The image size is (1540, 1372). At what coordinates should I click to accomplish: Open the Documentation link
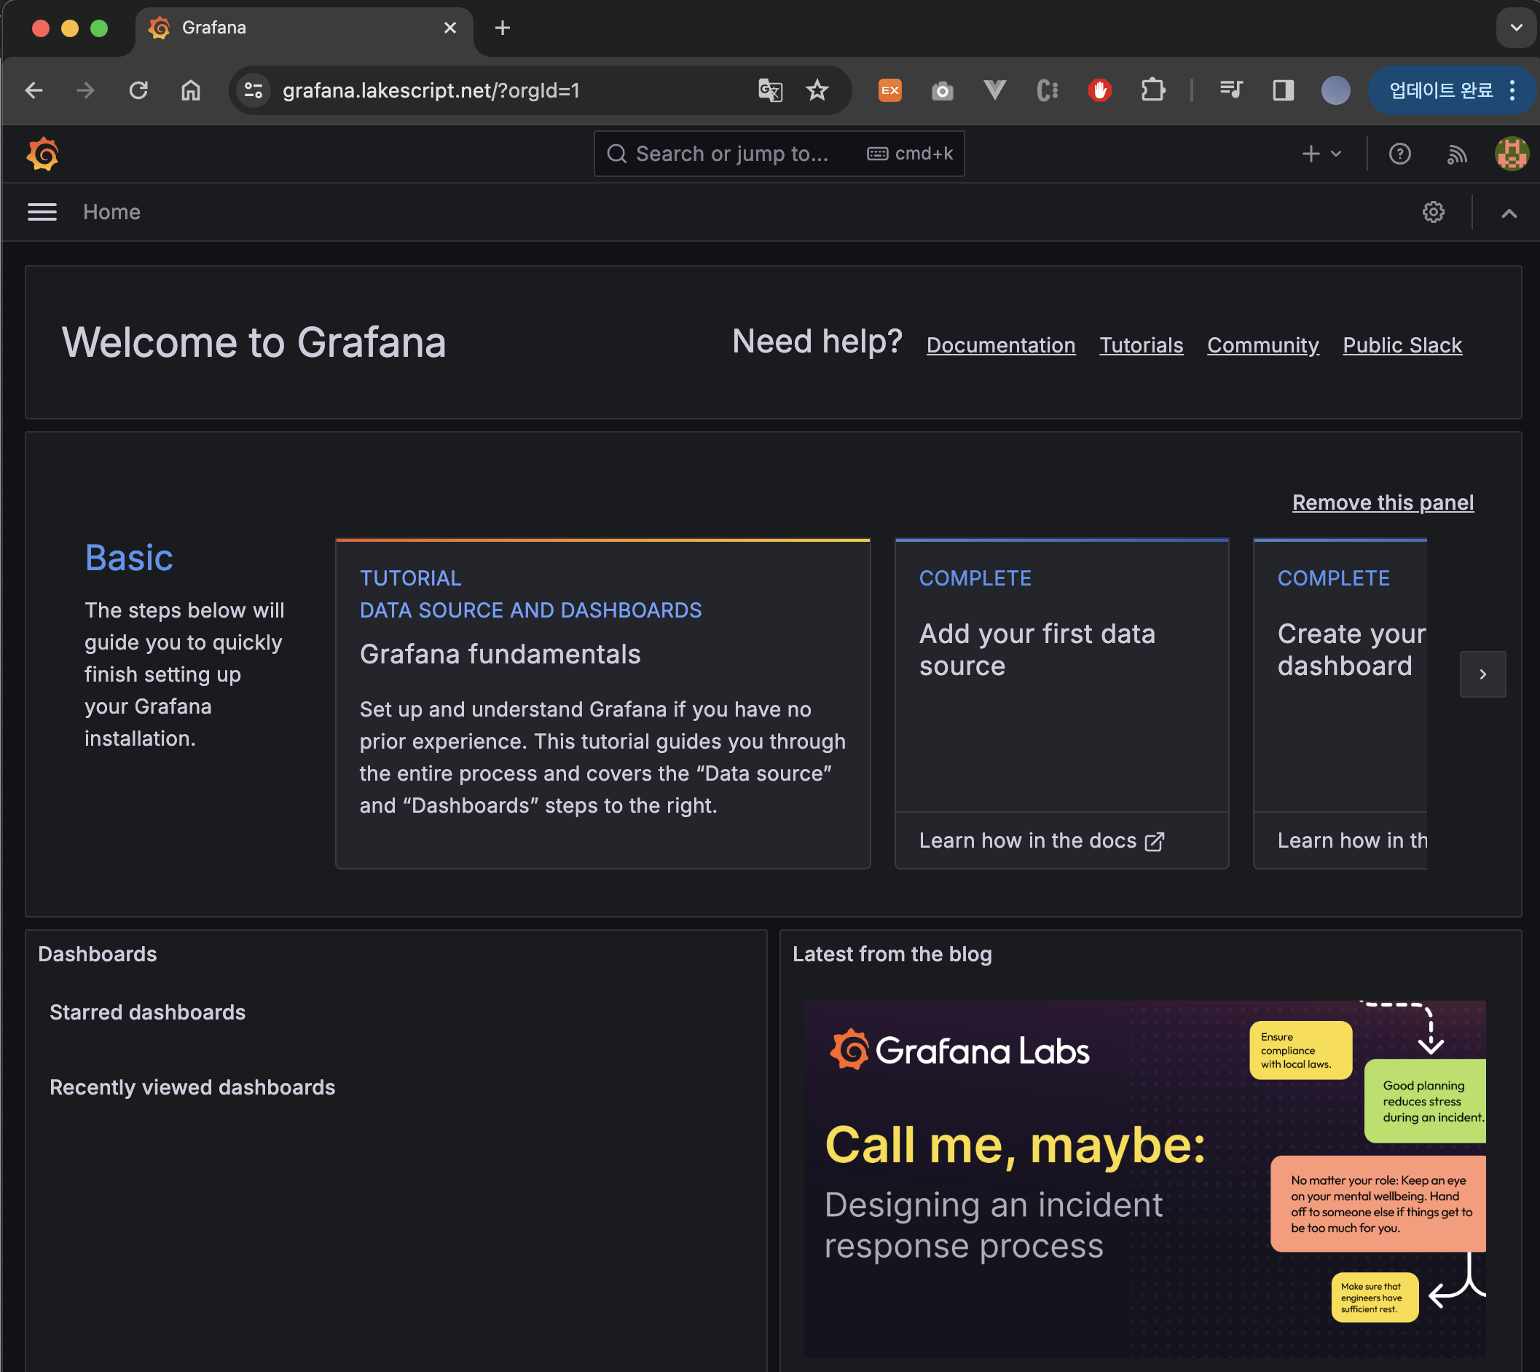1000,345
